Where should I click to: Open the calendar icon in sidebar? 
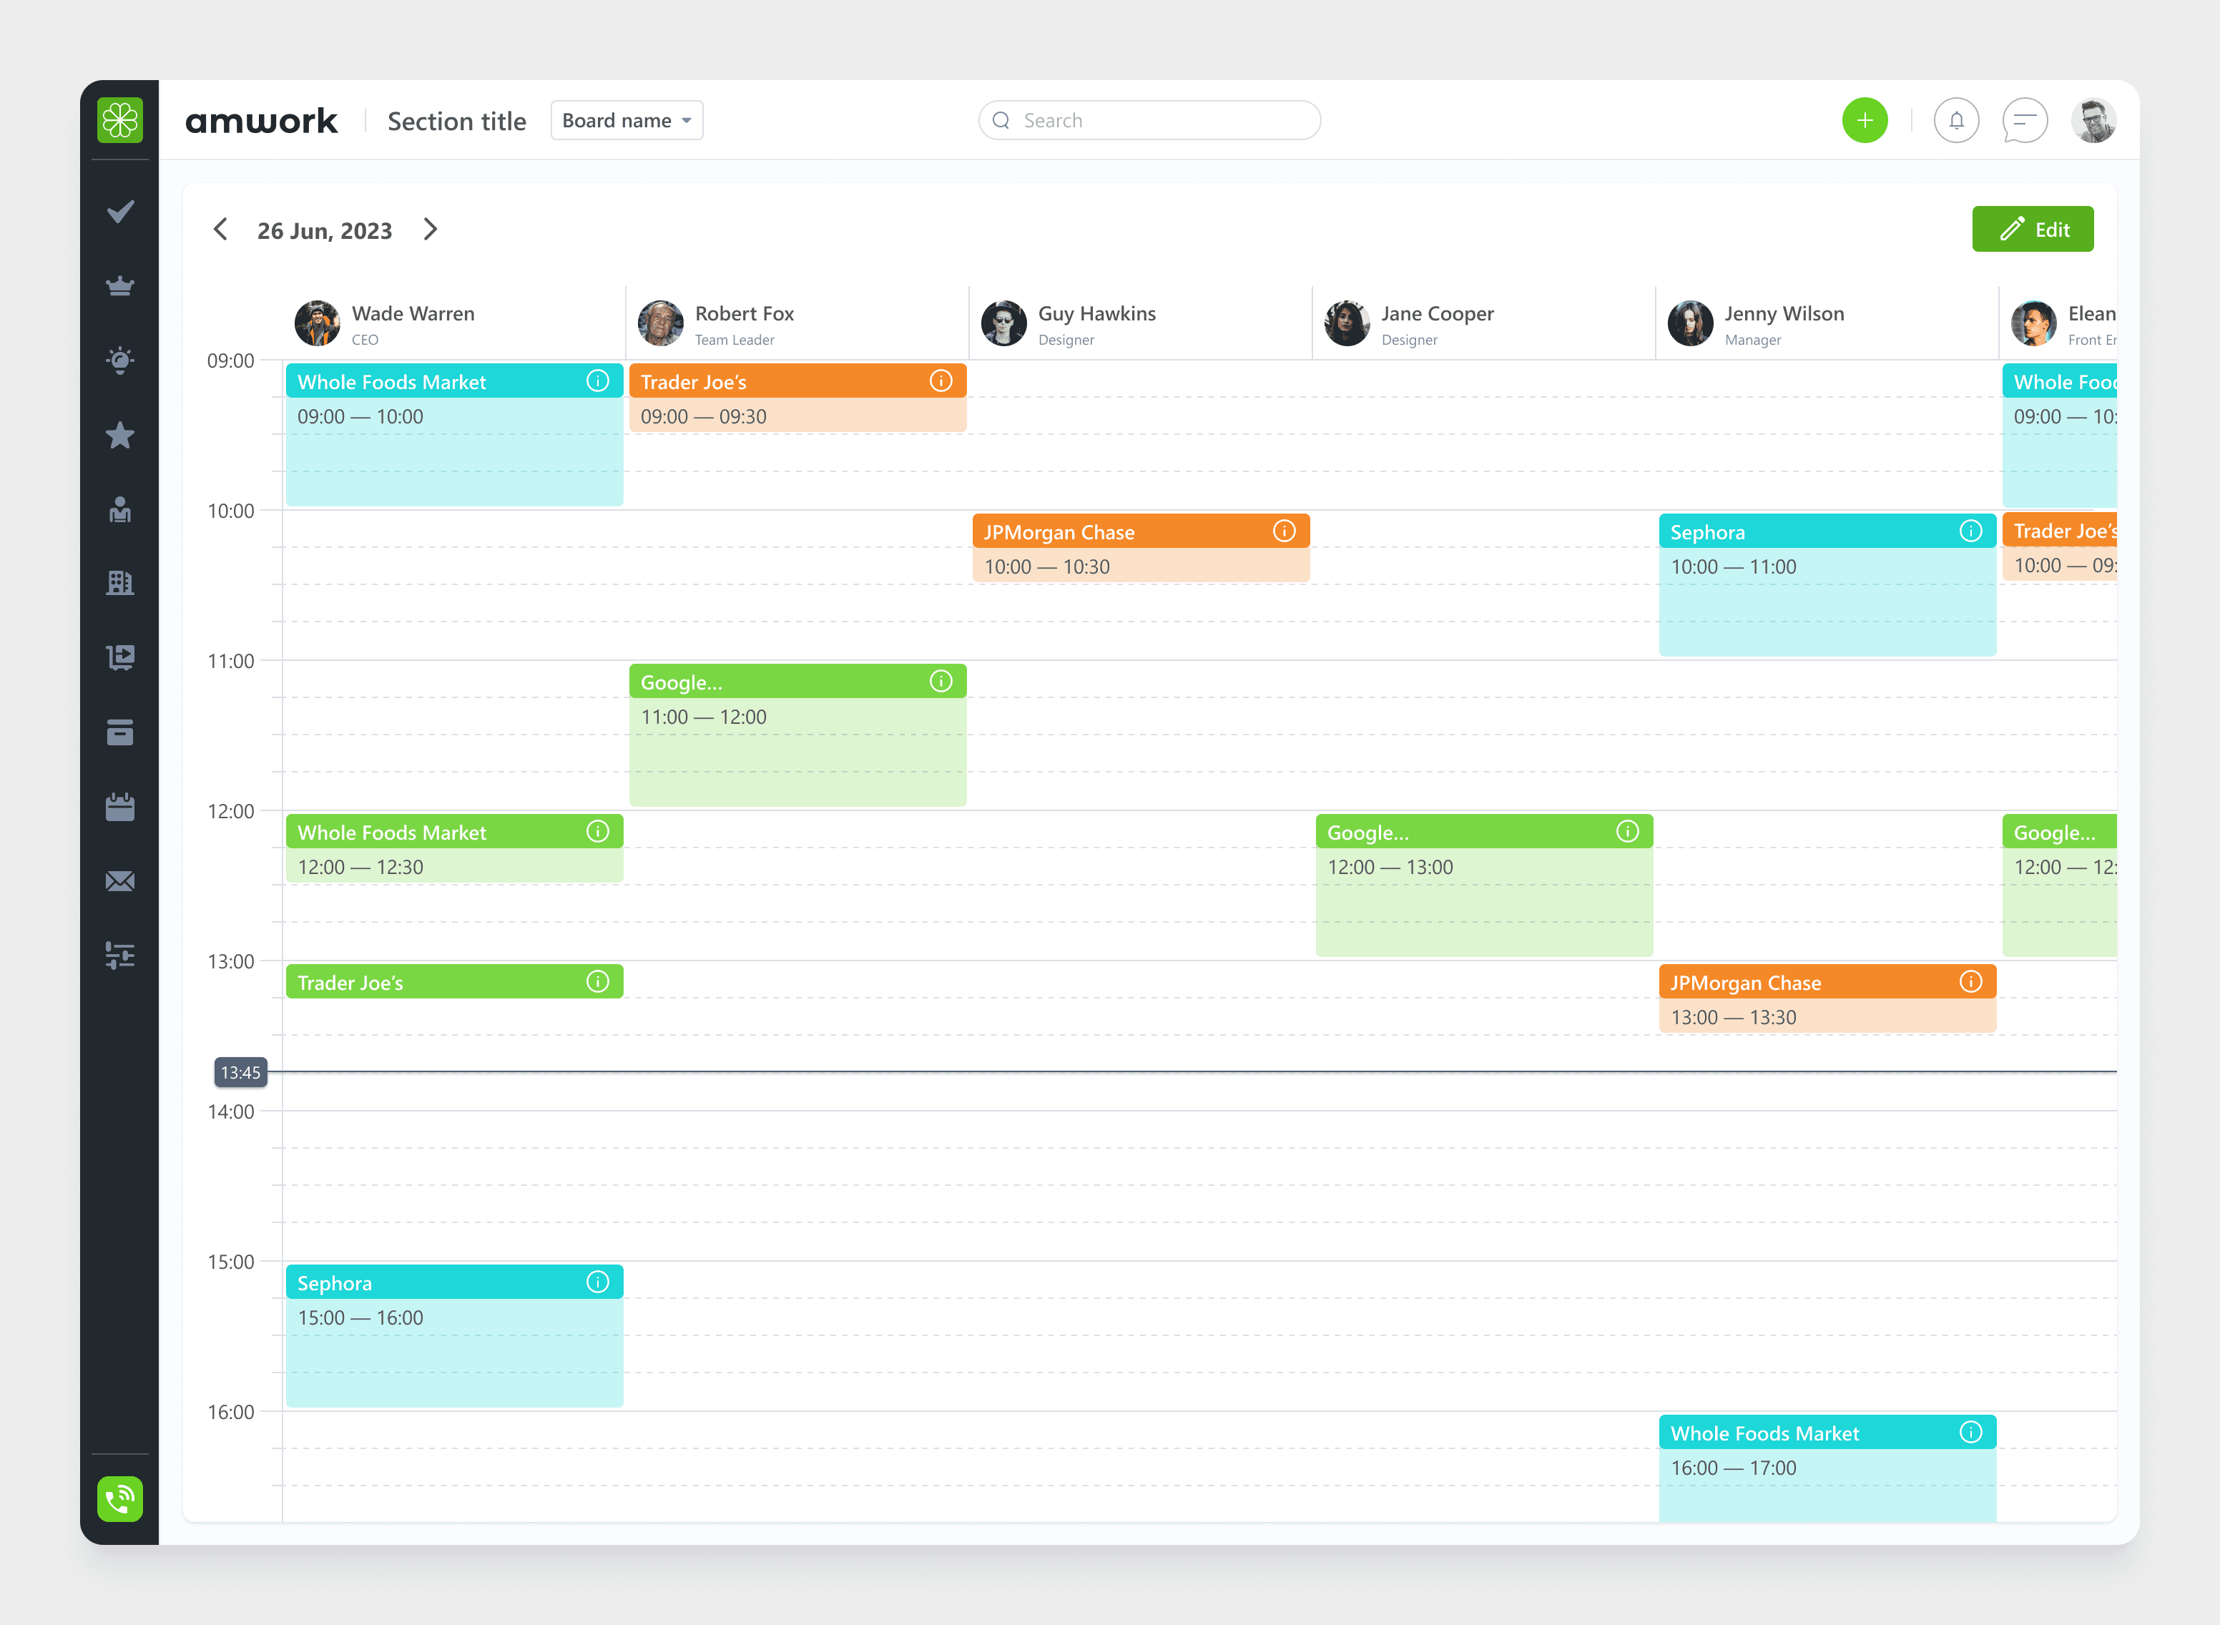coord(120,807)
